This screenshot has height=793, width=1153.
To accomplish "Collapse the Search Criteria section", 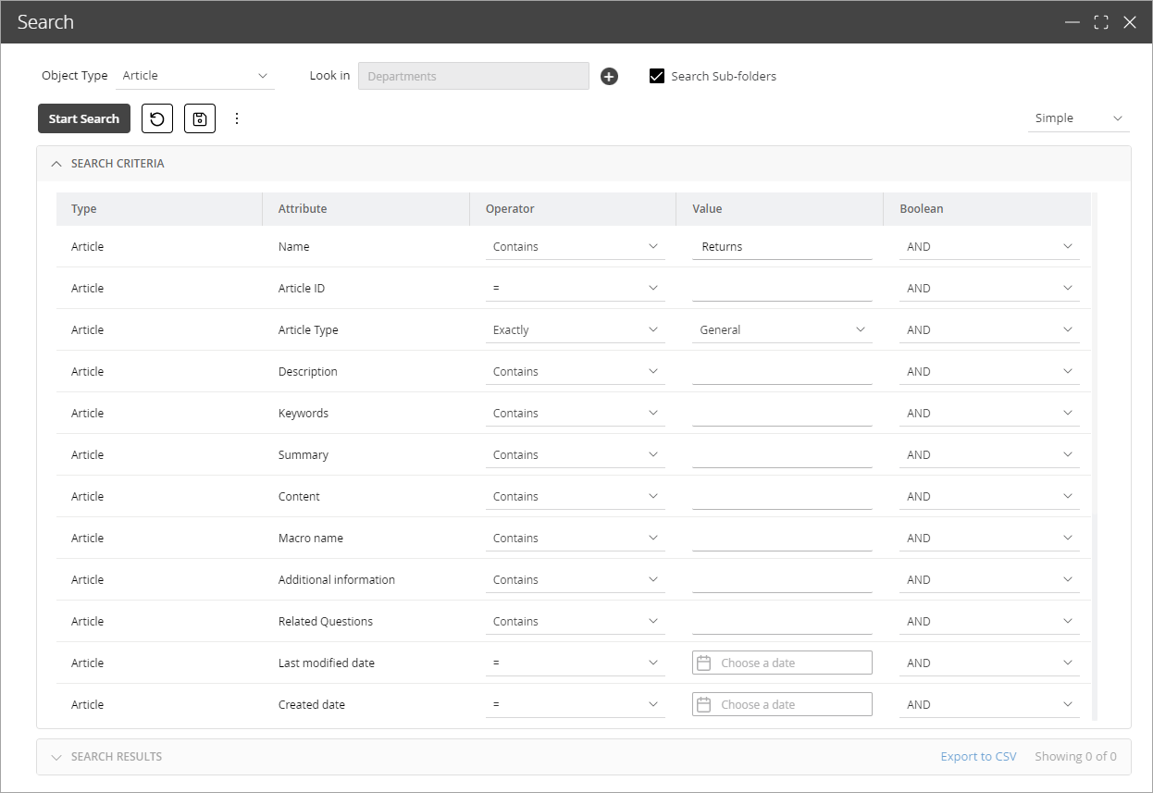I will tap(56, 163).
